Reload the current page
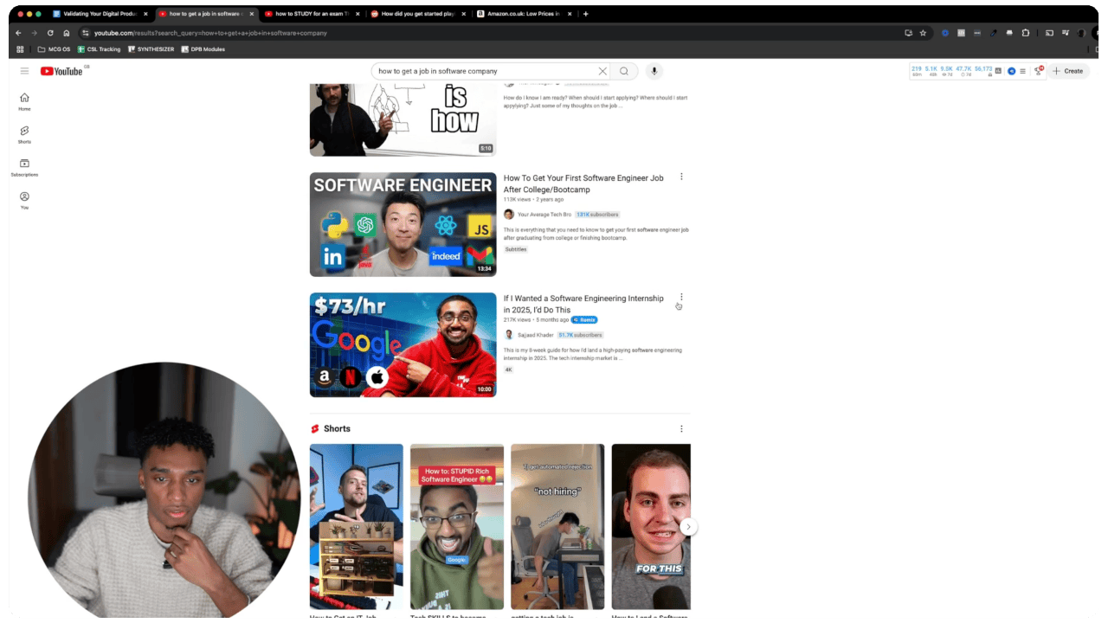Screen dimensions: 1108x623 50,33
